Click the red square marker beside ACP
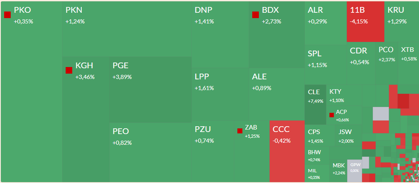419x183 pixels. point(331,115)
